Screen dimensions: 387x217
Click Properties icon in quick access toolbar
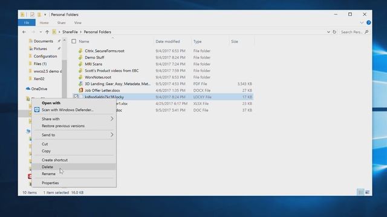click(32, 14)
